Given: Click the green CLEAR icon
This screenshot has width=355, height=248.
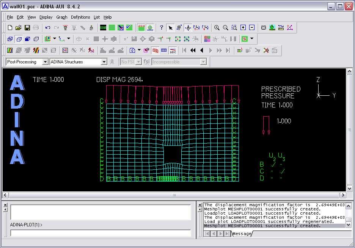Looking at the screenshot, I should tap(103, 28).
